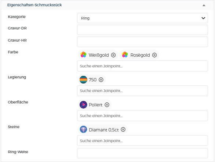Remove the Weißgold color tag
215x162 pixels.
point(113,55)
